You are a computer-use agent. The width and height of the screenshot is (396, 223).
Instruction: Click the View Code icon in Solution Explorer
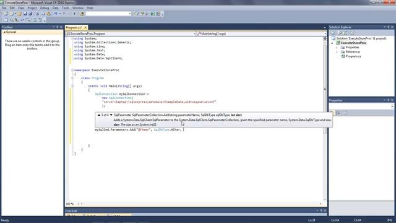[x=352, y=33]
